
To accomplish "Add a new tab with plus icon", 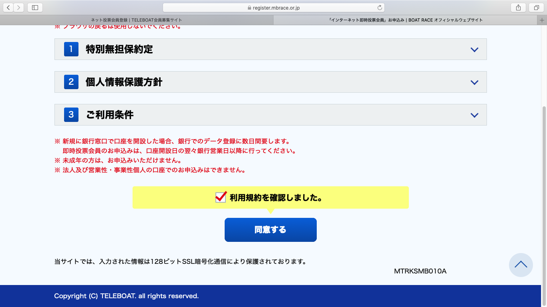I will [x=543, y=20].
